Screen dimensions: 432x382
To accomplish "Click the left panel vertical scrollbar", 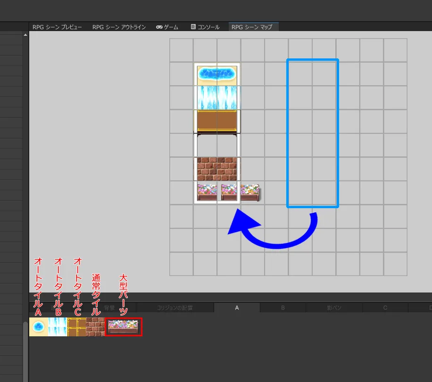I will pos(25,349).
